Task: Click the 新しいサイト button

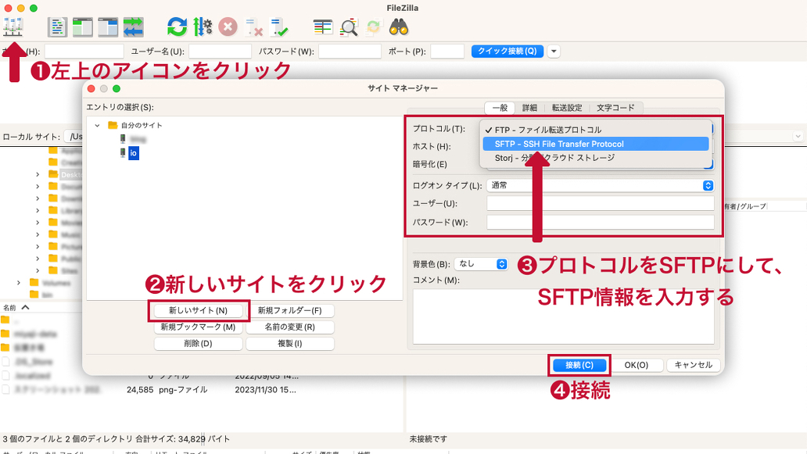Action: [198, 310]
